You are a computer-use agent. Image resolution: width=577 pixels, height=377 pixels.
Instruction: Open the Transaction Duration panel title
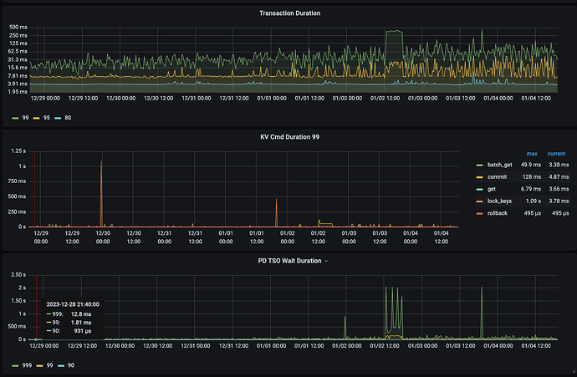(289, 13)
